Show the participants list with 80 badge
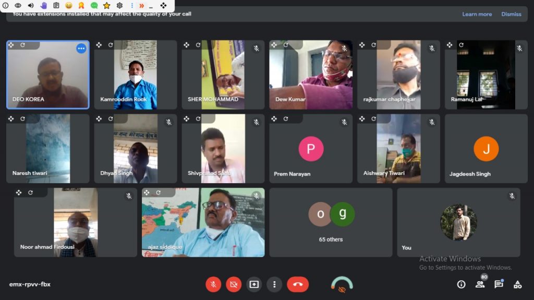534x300 pixels. pyautogui.click(x=480, y=284)
